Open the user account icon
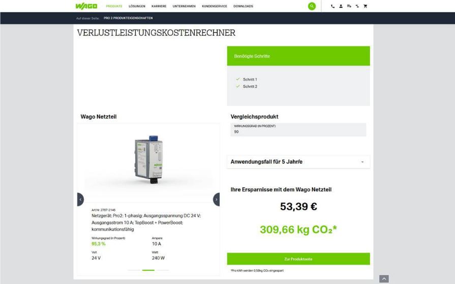Screen dimensions: 455x284 click(341, 6)
